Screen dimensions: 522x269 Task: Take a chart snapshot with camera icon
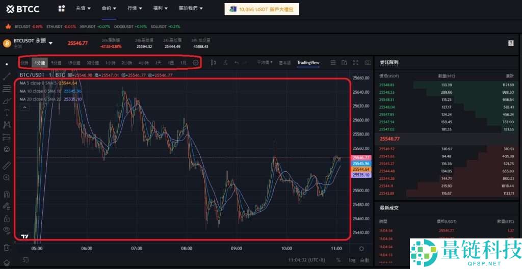pyautogui.click(x=368, y=63)
